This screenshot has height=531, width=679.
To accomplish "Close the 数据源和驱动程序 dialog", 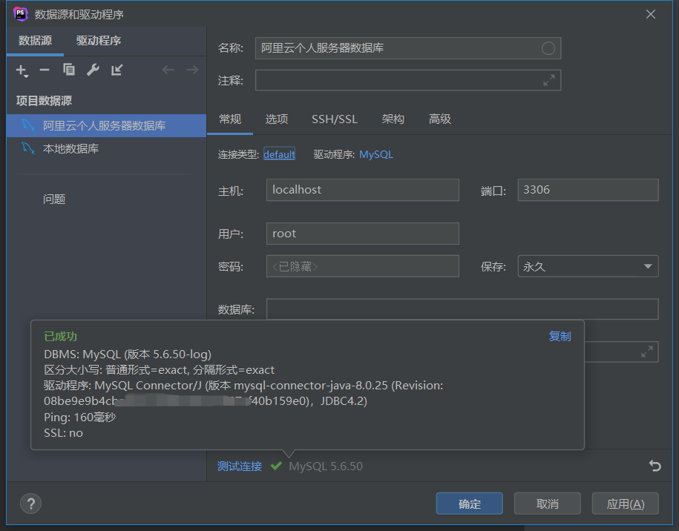I will tap(650, 14).
